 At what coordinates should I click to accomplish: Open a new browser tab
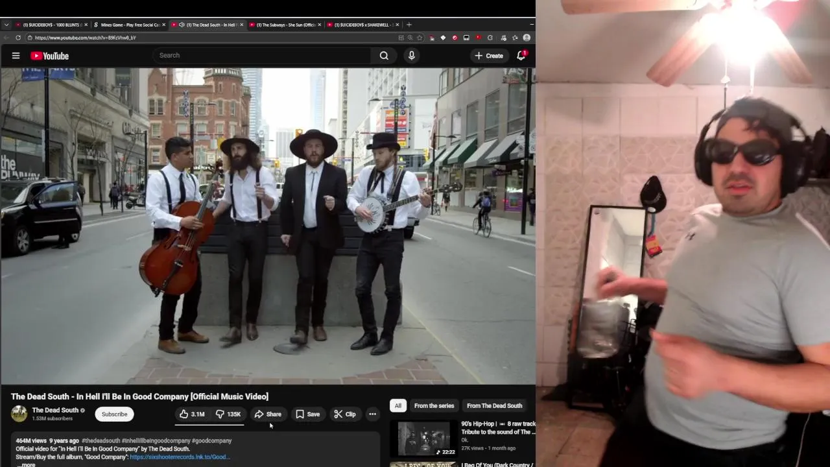click(409, 25)
